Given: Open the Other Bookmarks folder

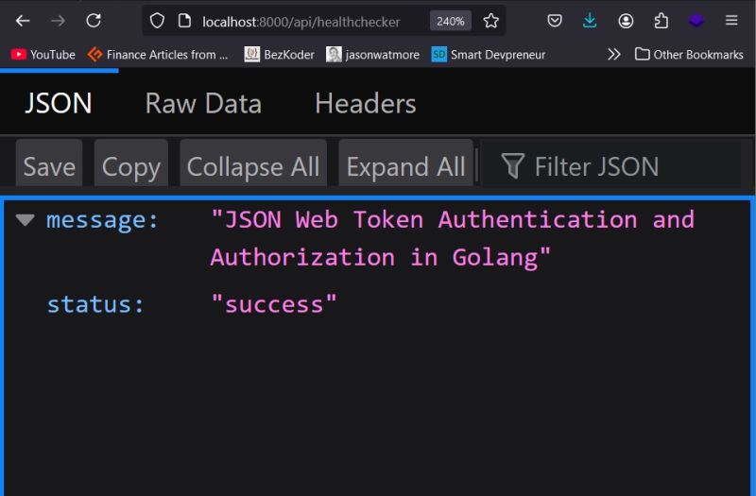Looking at the screenshot, I should coord(689,55).
